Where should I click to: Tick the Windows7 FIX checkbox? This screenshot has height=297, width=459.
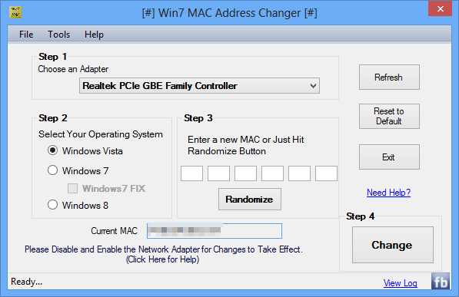point(72,189)
